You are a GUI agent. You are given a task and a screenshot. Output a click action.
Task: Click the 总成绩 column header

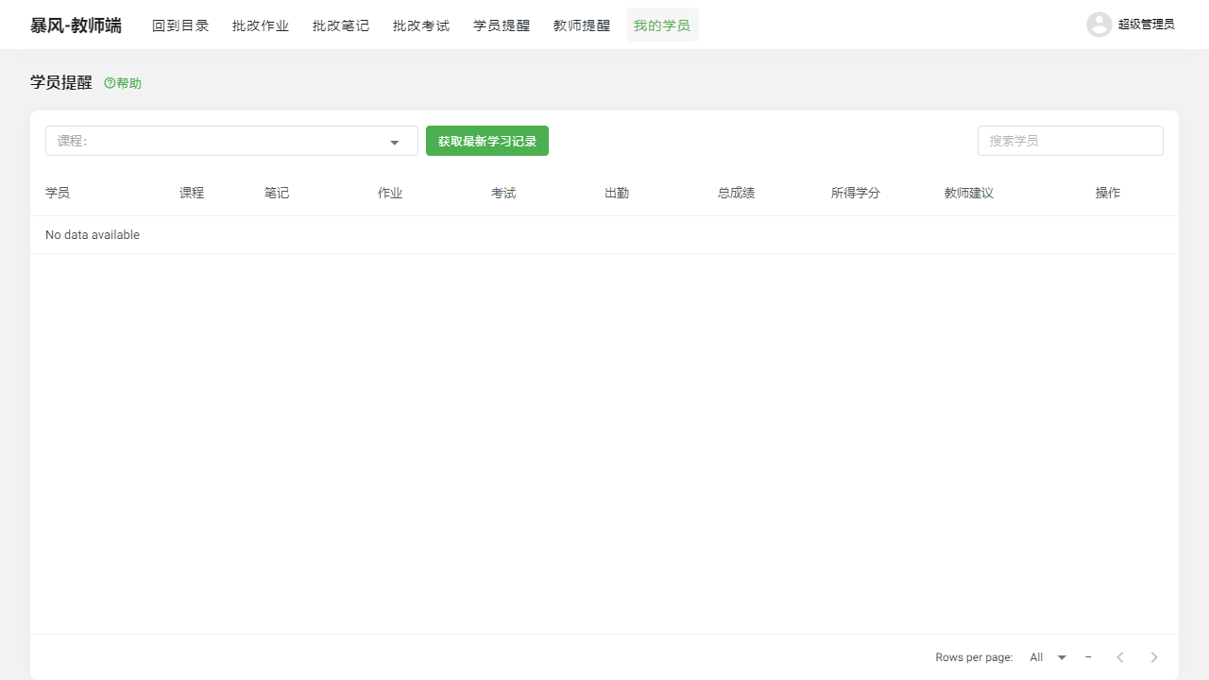[x=735, y=192]
